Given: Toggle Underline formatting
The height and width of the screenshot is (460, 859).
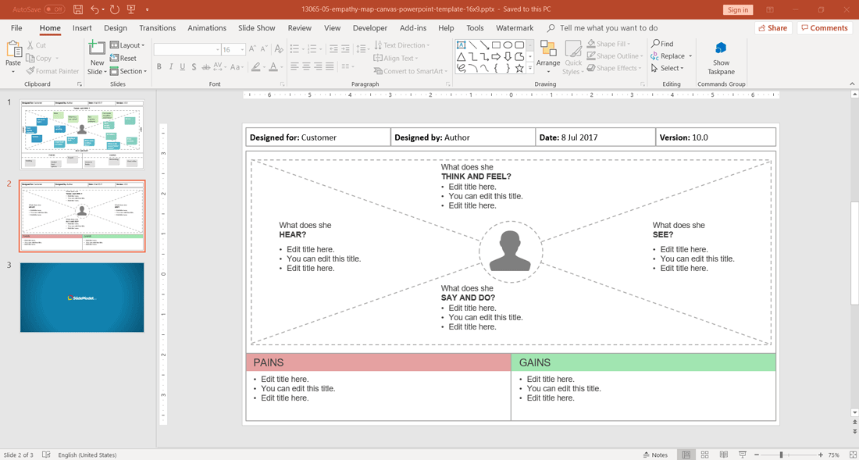Looking at the screenshot, I should pyautogui.click(x=182, y=67).
